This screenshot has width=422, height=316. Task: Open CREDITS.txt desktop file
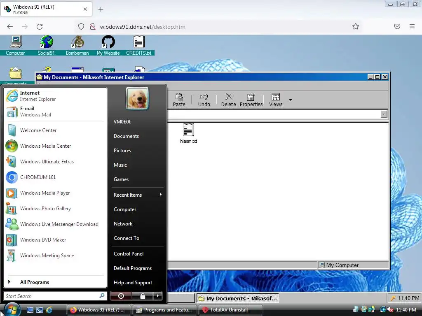point(139,45)
